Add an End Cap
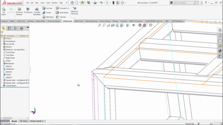Viewport: 223px width, 125px height. point(47,8)
